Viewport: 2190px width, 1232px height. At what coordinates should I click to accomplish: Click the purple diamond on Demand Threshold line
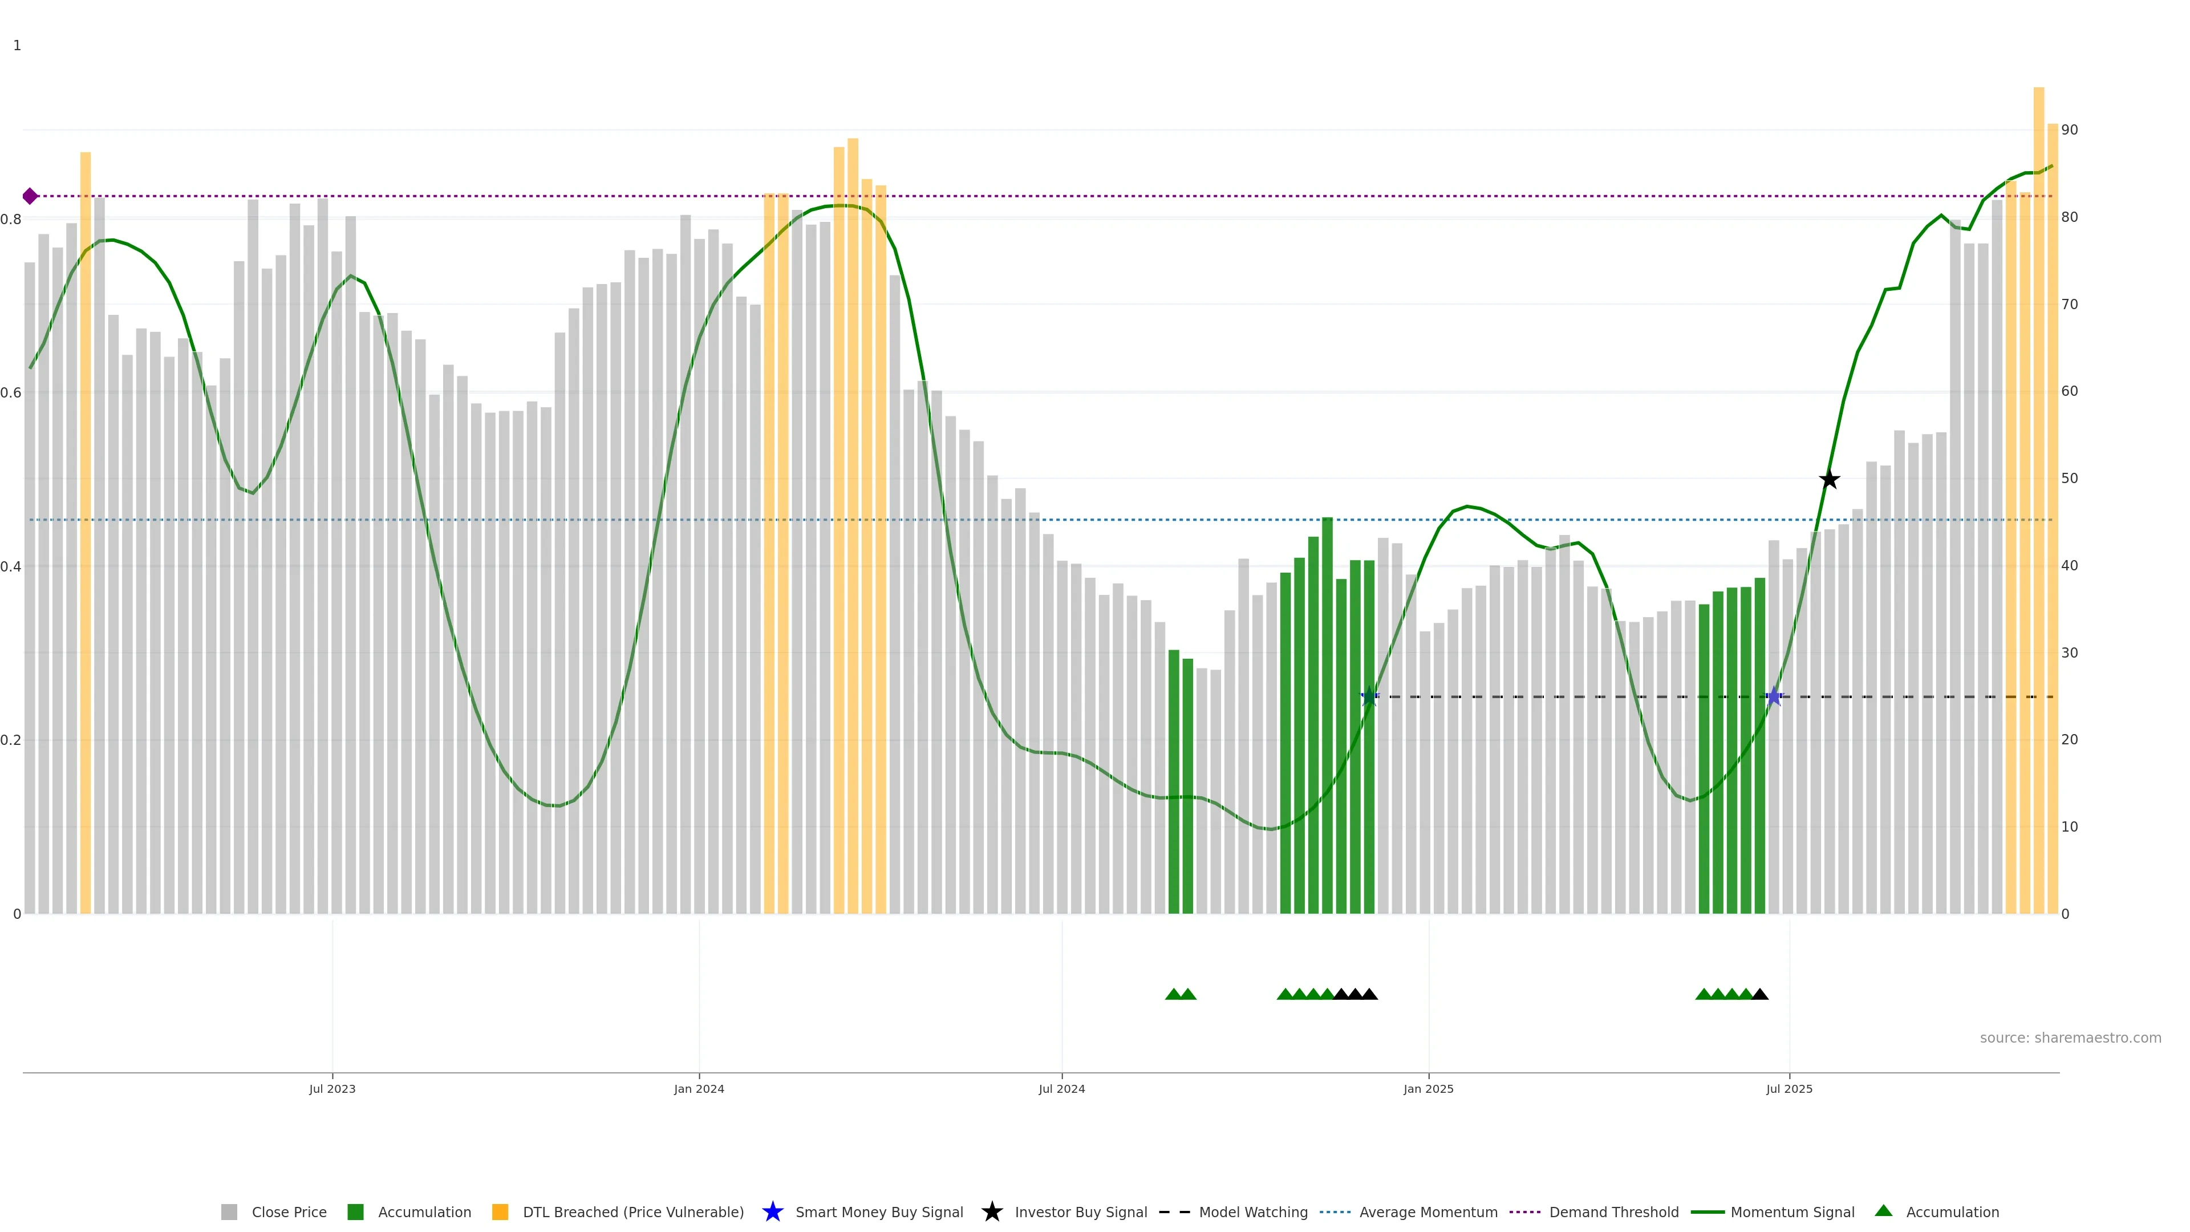coord(30,196)
